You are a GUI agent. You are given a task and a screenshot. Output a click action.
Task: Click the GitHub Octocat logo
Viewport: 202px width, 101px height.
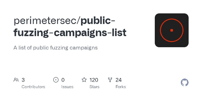point(185,83)
